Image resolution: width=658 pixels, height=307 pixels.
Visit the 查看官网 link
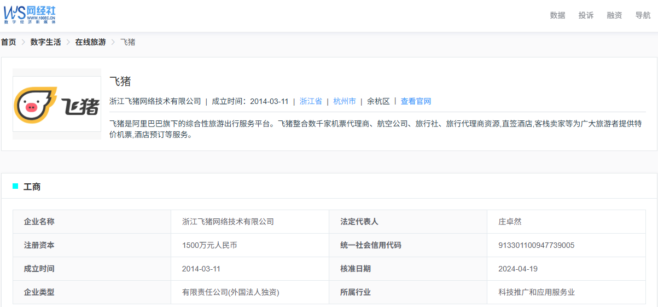click(416, 101)
